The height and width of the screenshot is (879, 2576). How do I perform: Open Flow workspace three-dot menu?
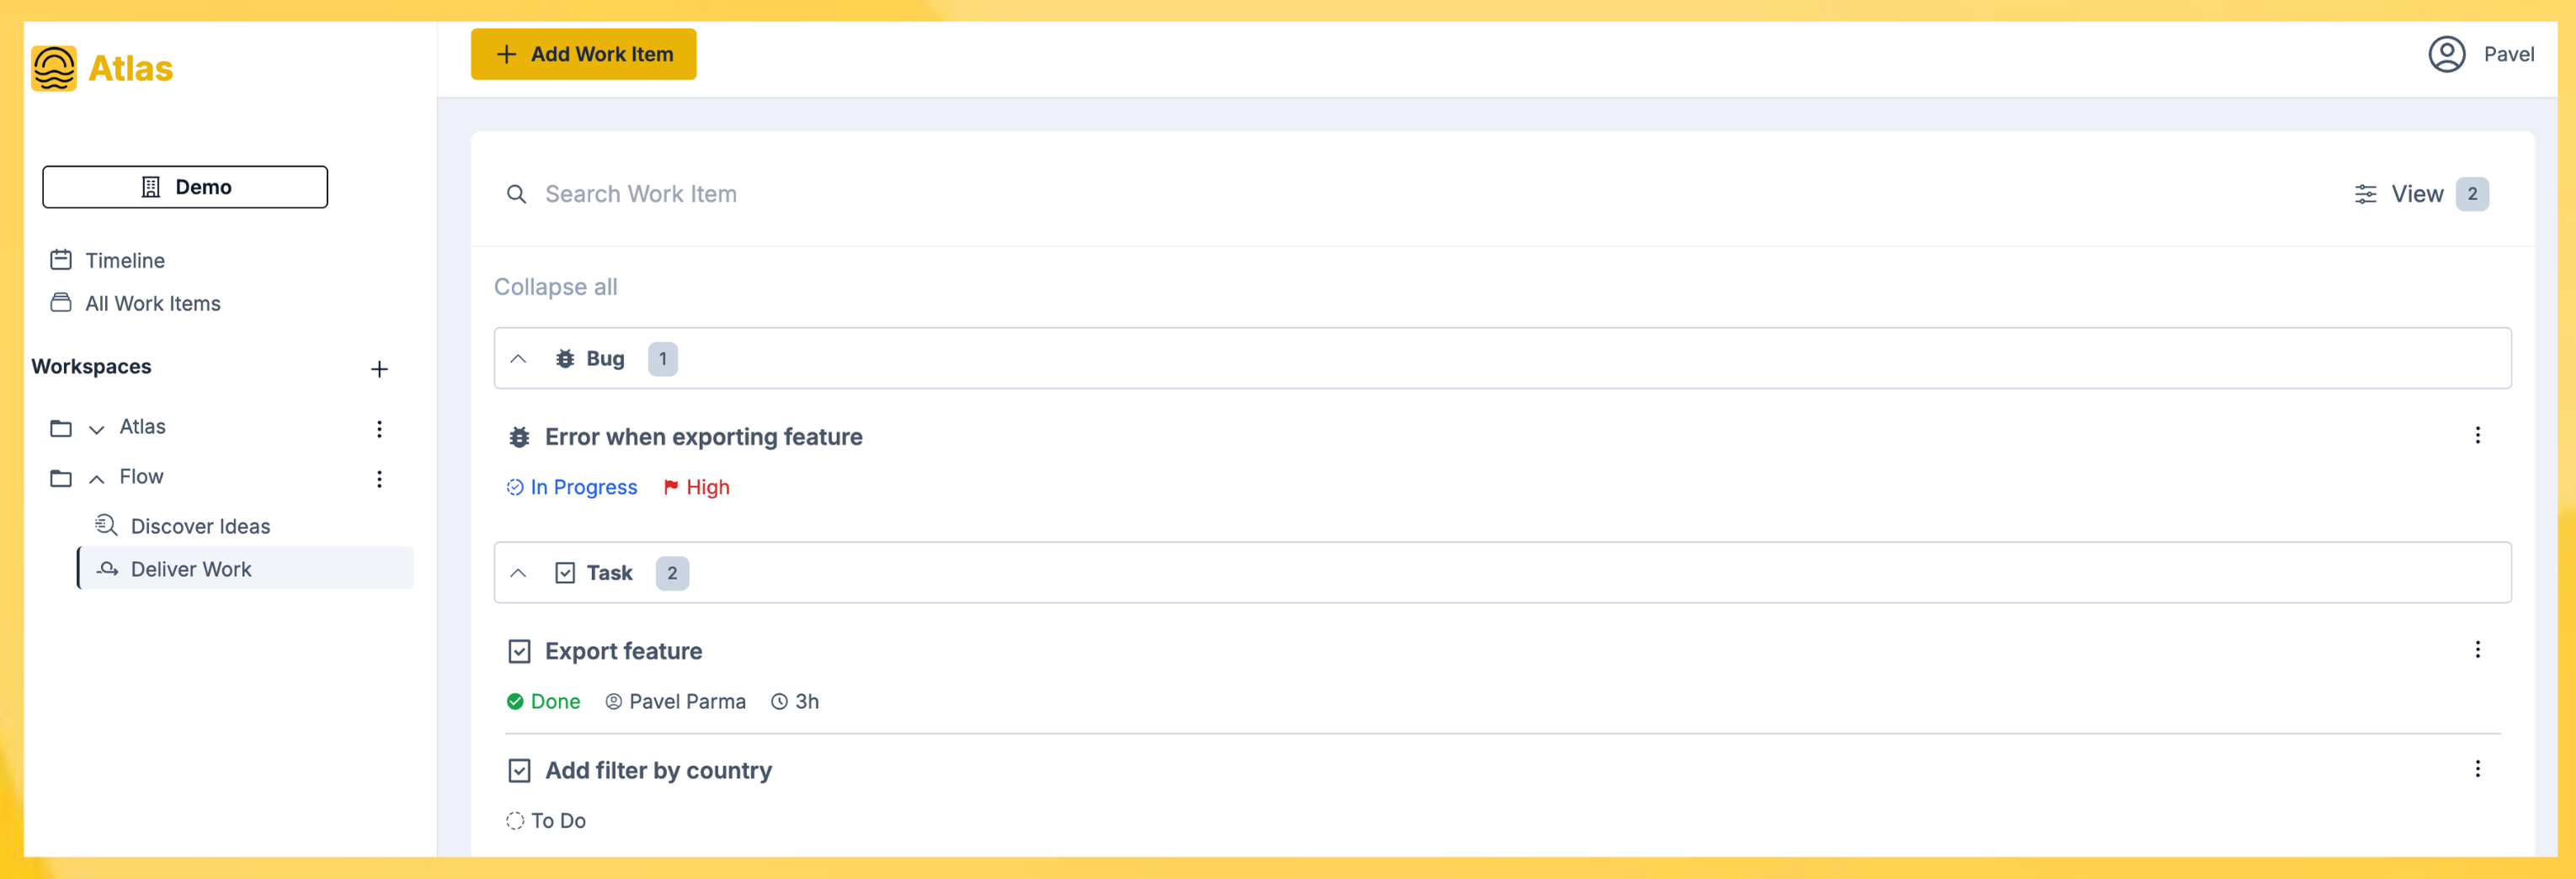pos(379,479)
